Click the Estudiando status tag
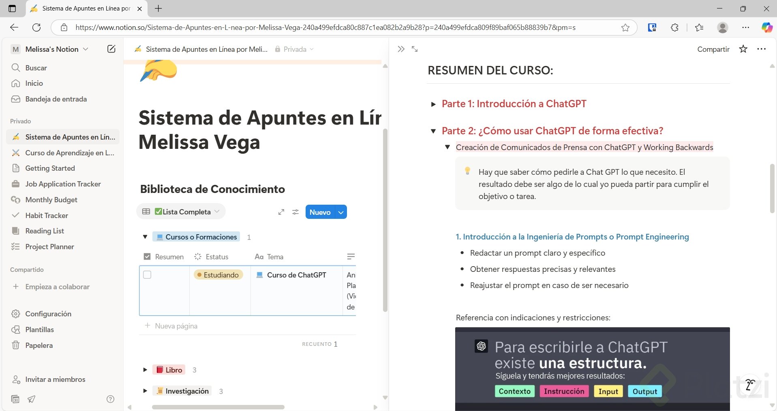 click(x=218, y=275)
